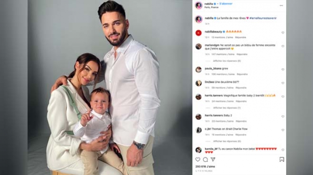Expand replies under the mariondgm comment
Screen dimensions: 313x175
pyautogui.click(x=227, y=61)
